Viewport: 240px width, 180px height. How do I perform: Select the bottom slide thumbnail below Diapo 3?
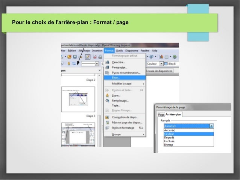[78, 135]
